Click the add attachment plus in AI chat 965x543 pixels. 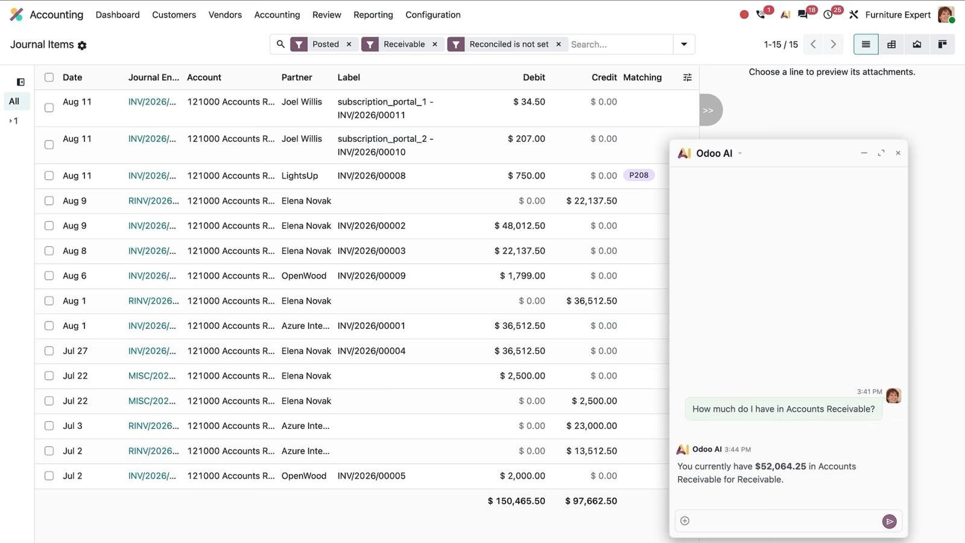click(x=685, y=521)
